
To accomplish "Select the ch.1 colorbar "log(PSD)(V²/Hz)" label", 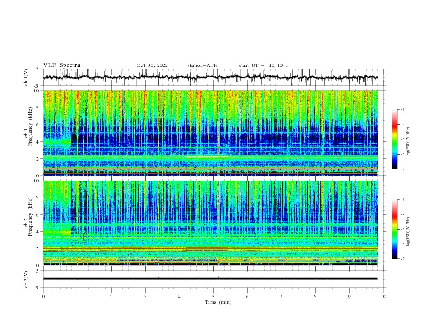I will click(409, 142).
